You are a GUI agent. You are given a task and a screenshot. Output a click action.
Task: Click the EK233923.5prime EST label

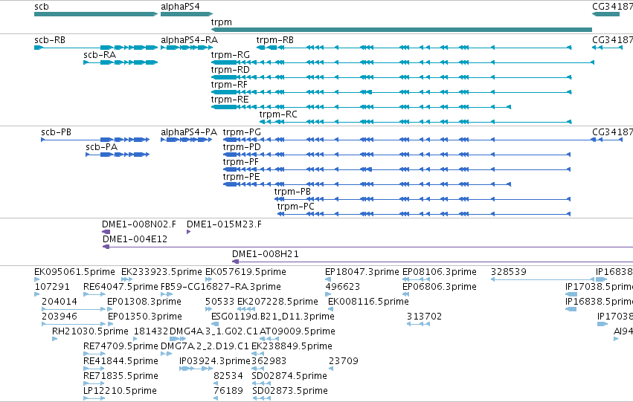[161, 272]
